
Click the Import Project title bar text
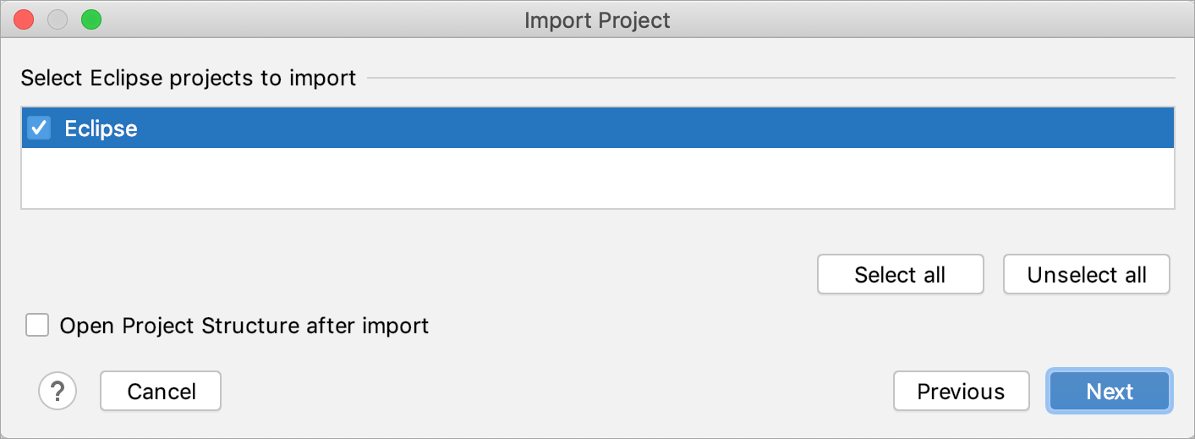[x=597, y=20]
